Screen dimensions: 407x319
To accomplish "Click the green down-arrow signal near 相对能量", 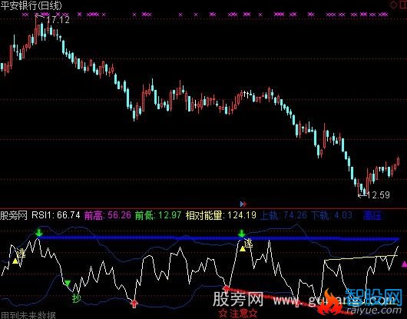I will point(242,233).
